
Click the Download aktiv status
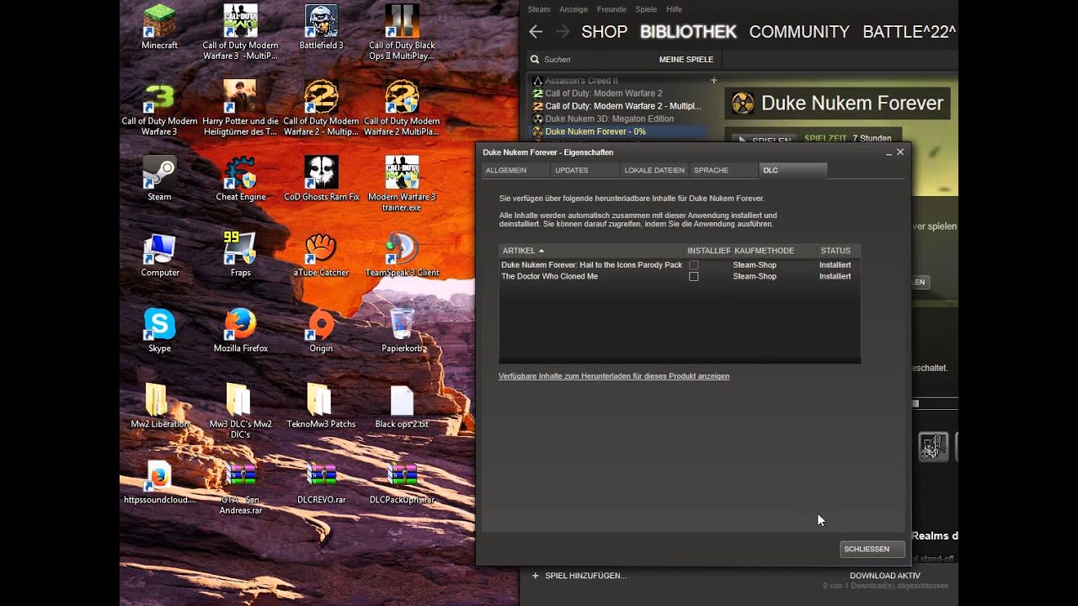[885, 576]
